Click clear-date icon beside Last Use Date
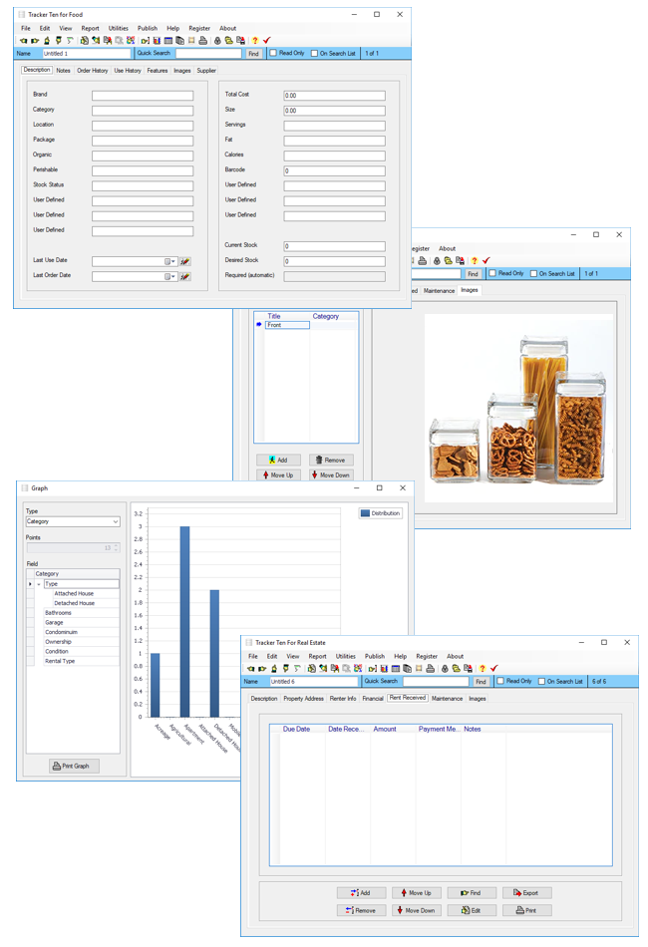The height and width of the screenshot is (947, 648). pos(185,261)
